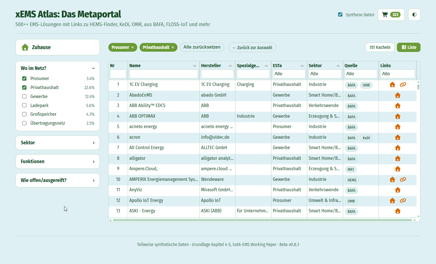The height and width of the screenshot is (264, 436).
Task: Expand the Sektor filter panel
Action: click(x=58, y=143)
